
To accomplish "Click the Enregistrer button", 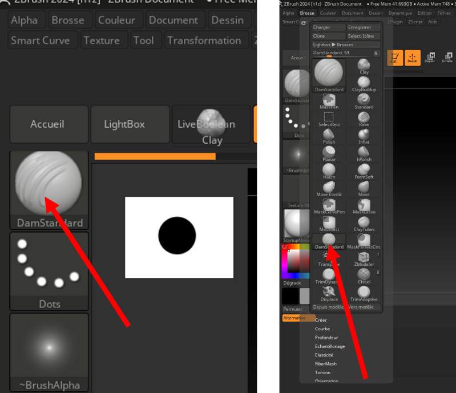I will [364, 27].
